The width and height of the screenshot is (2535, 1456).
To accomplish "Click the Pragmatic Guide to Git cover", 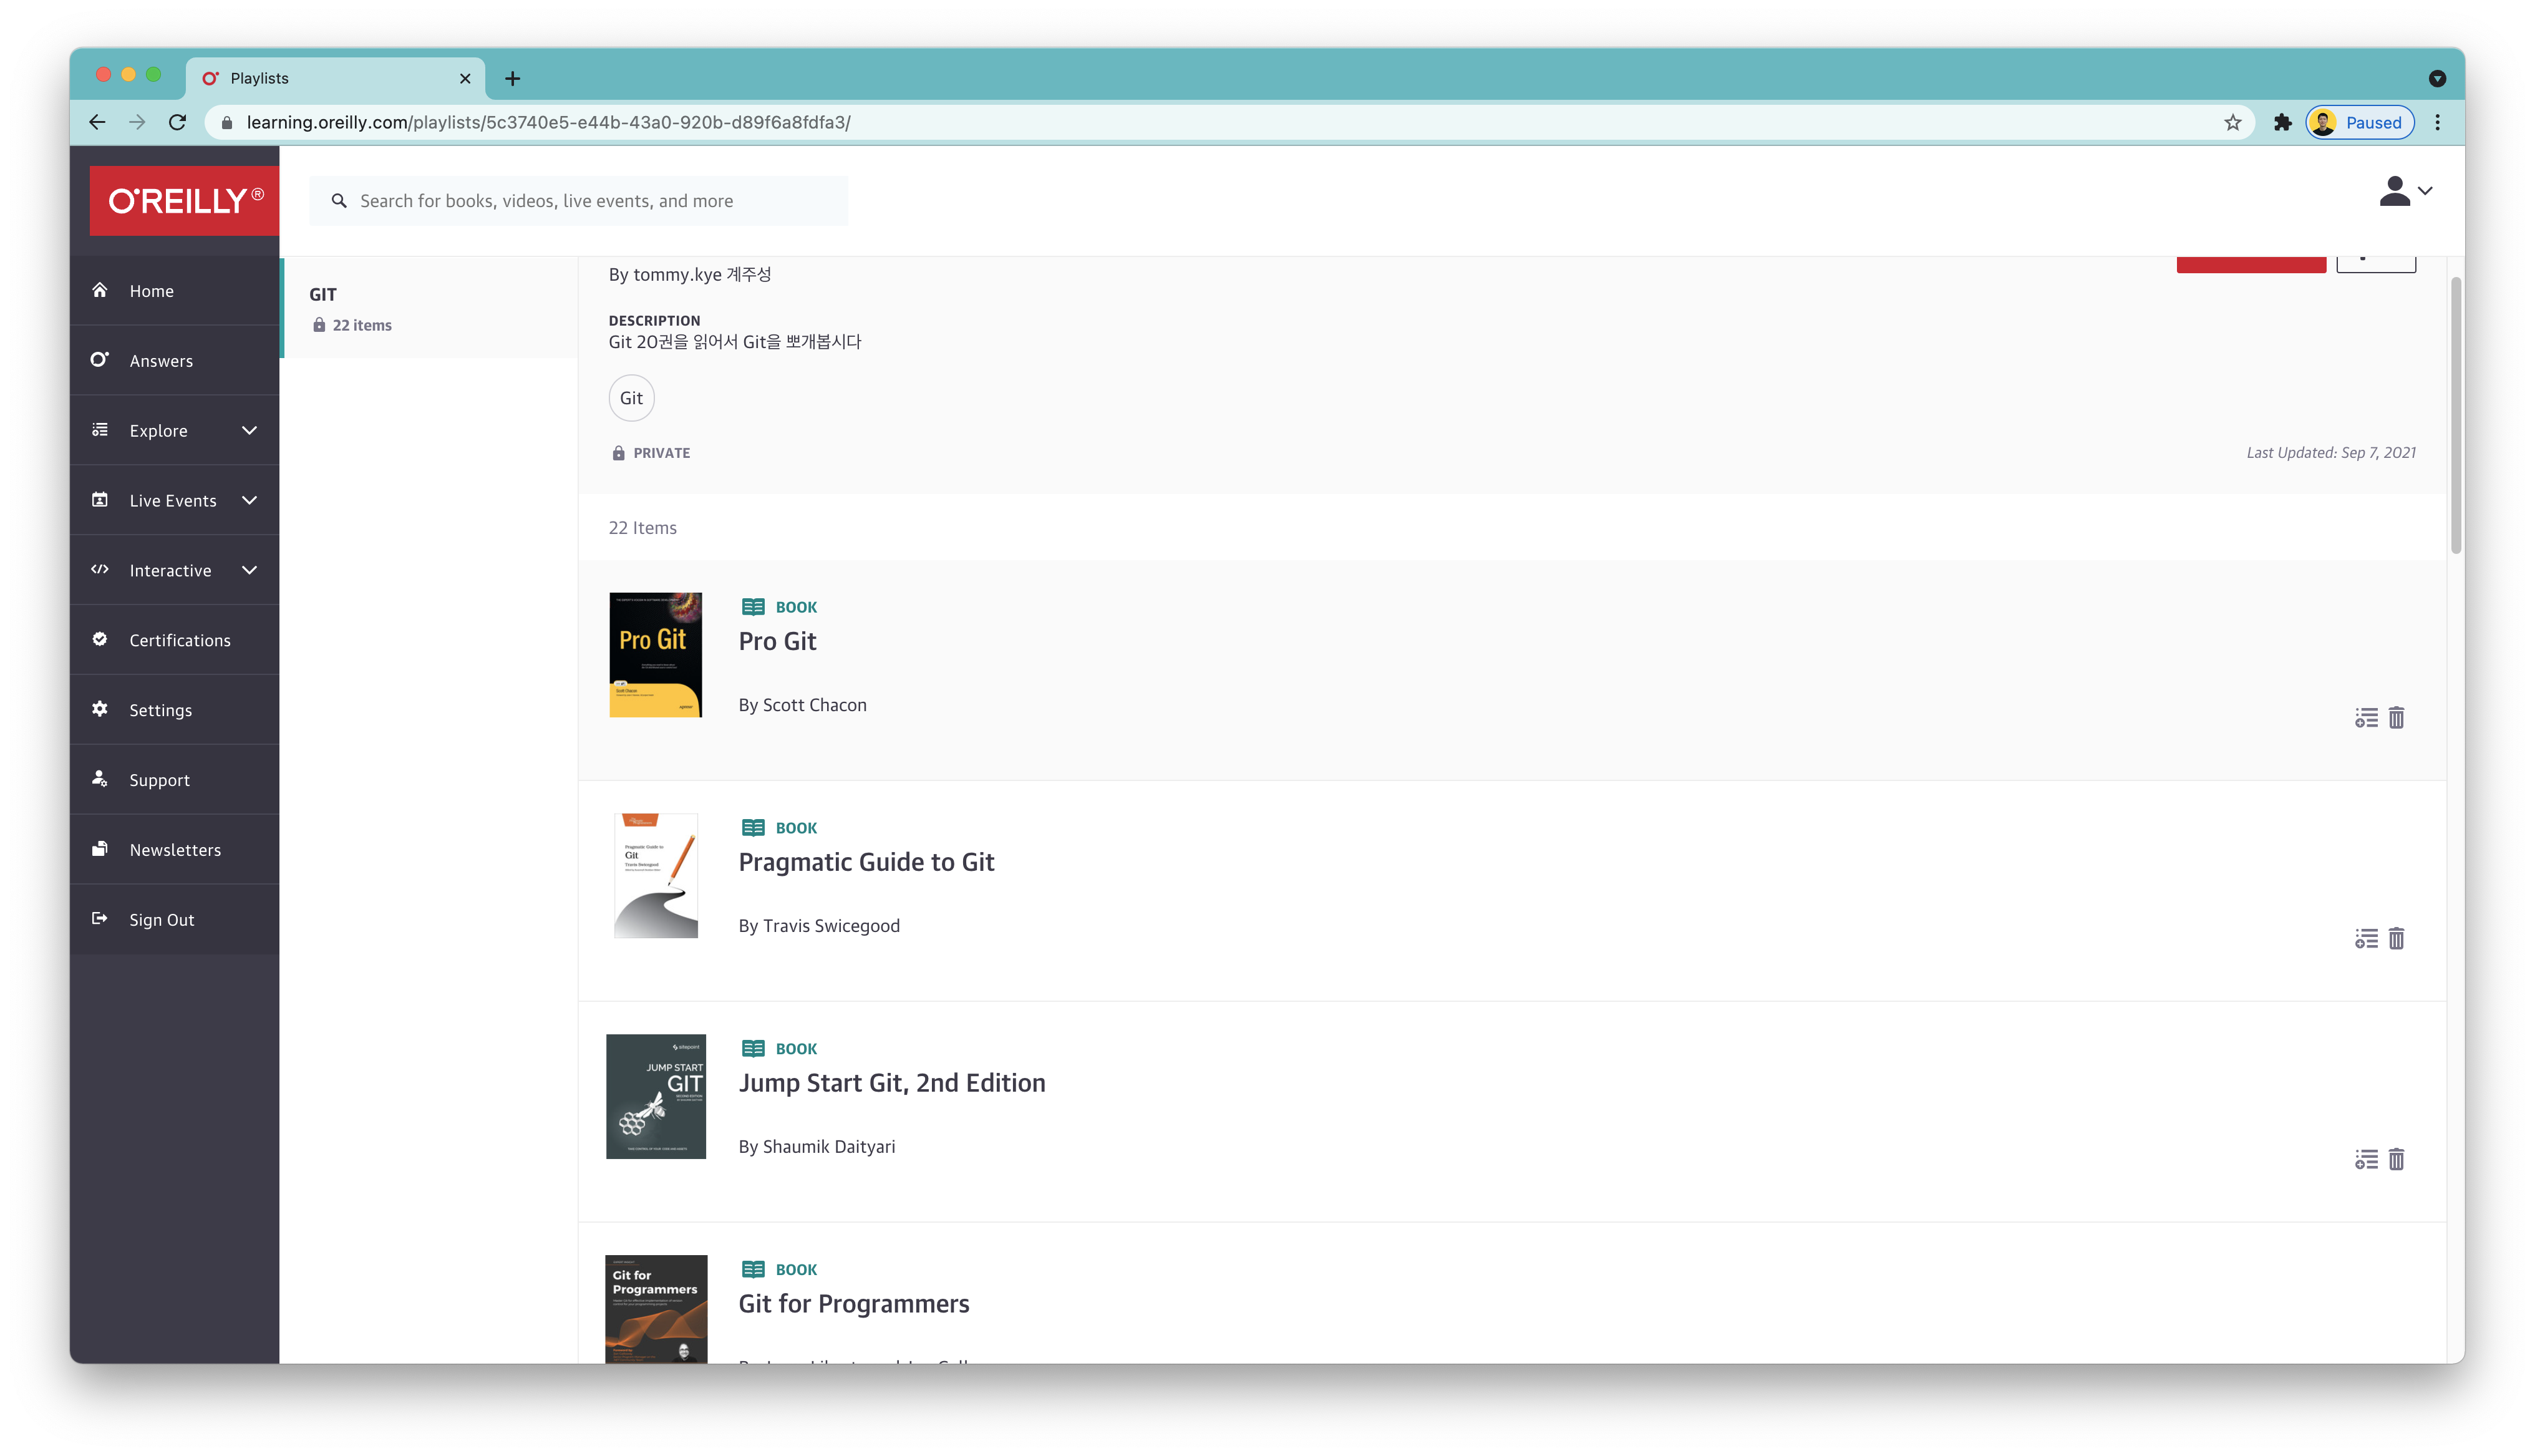I will [x=656, y=876].
